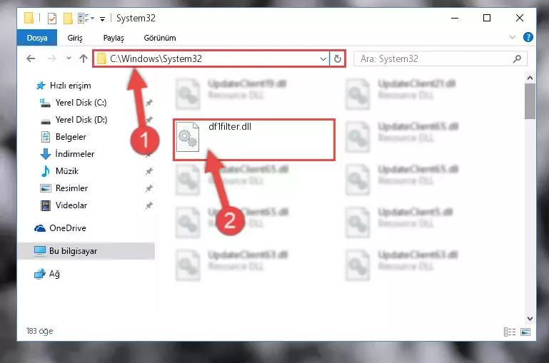Expand the ribbon with the chevron
Screen dimensions: 549x363
[x=513, y=37]
